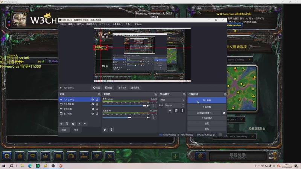Open 麦克风/Aux channel three-dot options
This screenshot has height=169, width=301.
pos(154,106)
